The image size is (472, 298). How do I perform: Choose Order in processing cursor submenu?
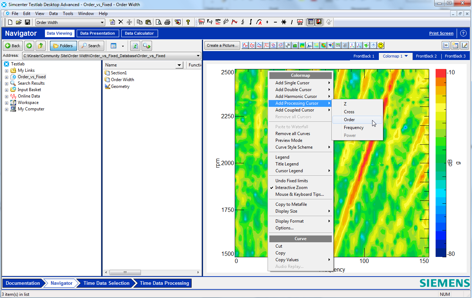tap(357, 120)
